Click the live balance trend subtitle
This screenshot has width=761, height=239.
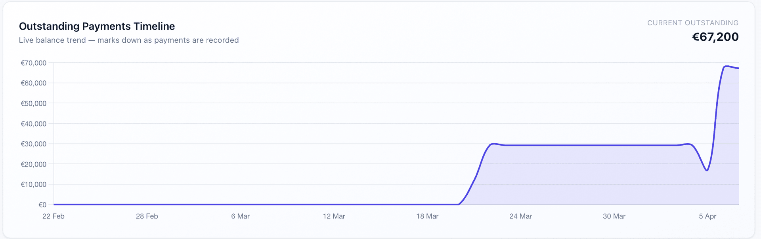(129, 40)
